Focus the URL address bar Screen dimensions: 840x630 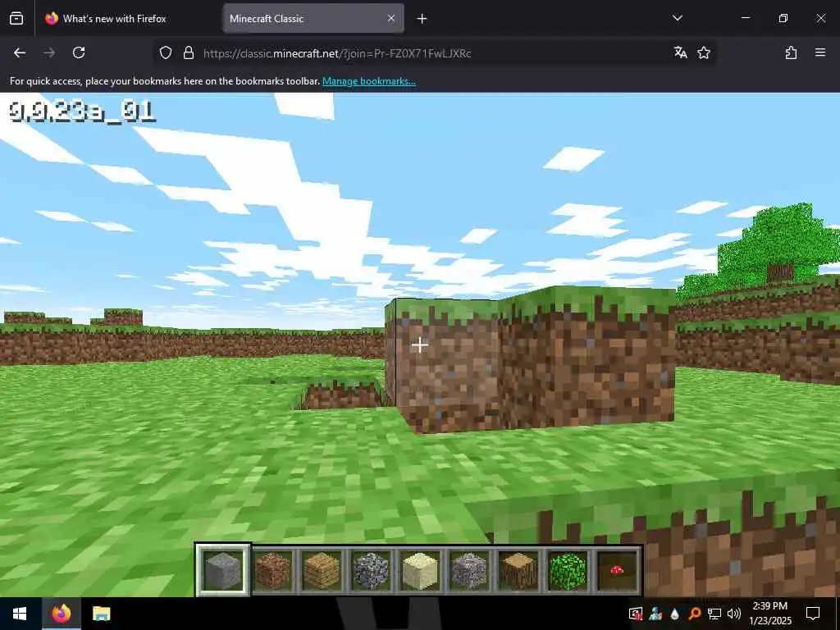click(434, 53)
